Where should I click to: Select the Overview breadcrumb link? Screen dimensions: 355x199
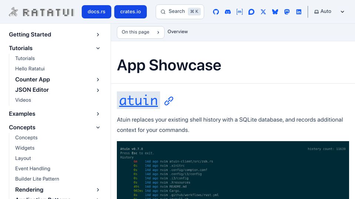tap(177, 32)
